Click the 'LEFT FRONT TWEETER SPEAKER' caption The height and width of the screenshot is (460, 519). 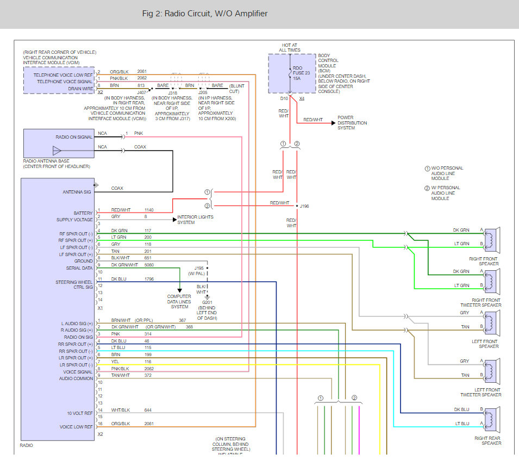coord(481,393)
